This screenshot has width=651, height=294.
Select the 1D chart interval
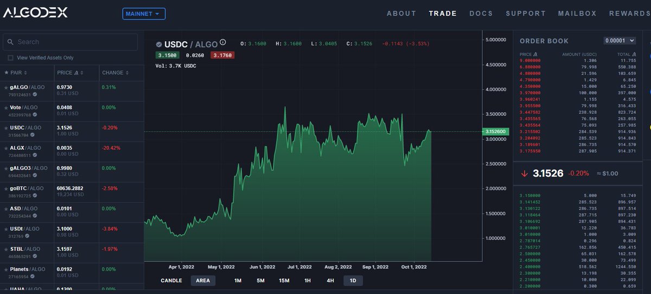tap(353, 280)
